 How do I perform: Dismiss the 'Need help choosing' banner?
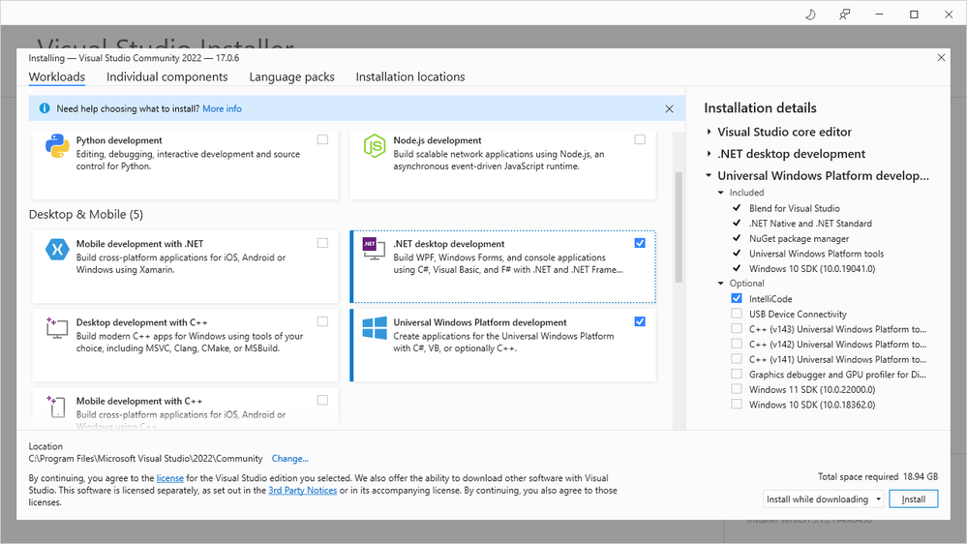(x=669, y=108)
